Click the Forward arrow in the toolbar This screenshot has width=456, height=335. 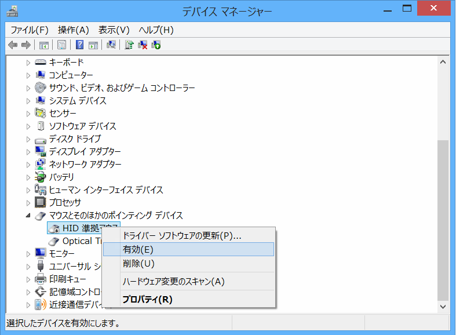25,45
